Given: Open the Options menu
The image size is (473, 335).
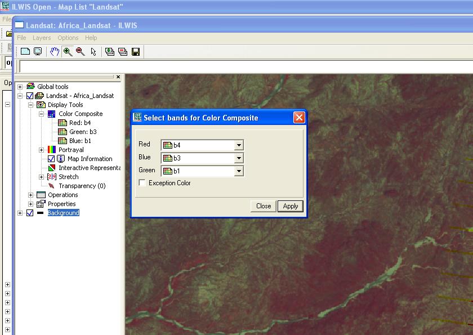Looking at the screenshot, I should pyautogui.click(x=68, y=38).
